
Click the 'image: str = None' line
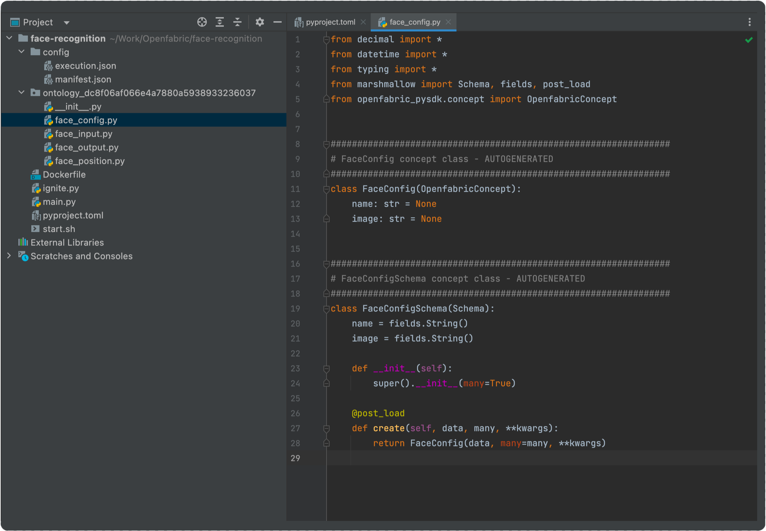click(x=397, y=219)
